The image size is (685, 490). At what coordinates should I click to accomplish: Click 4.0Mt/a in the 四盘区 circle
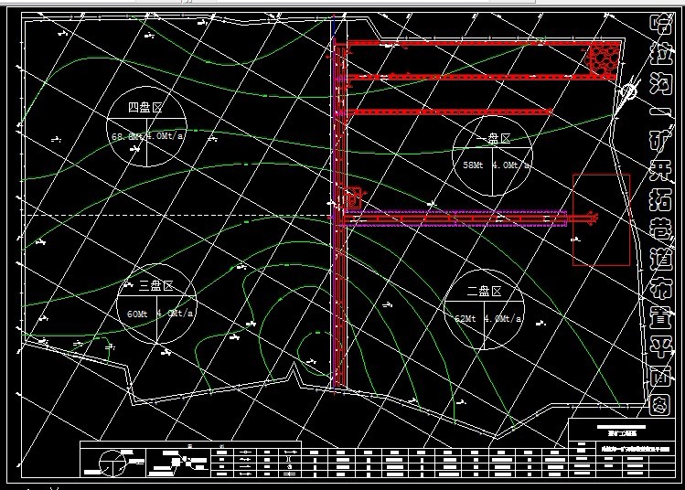(x=166, y=136)
